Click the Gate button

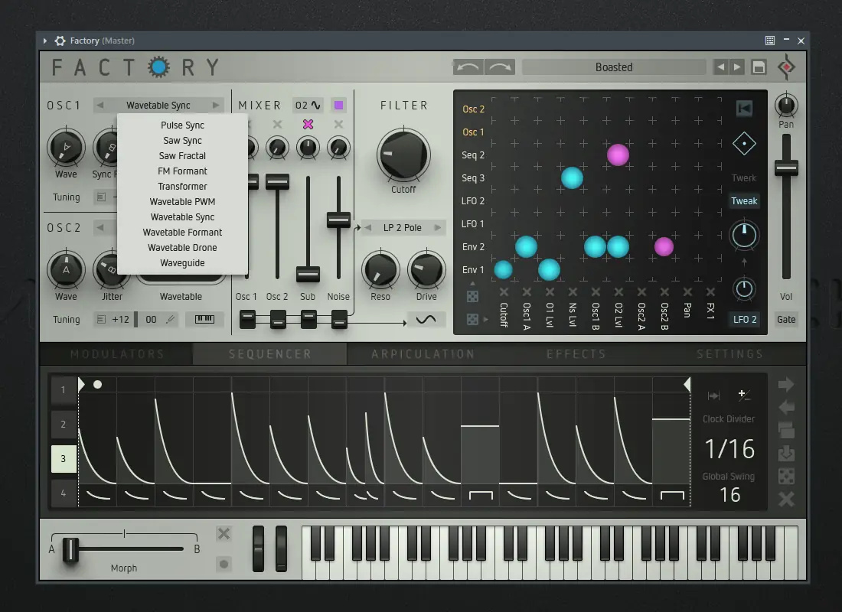pyautogui.click(x=786, y=320)
